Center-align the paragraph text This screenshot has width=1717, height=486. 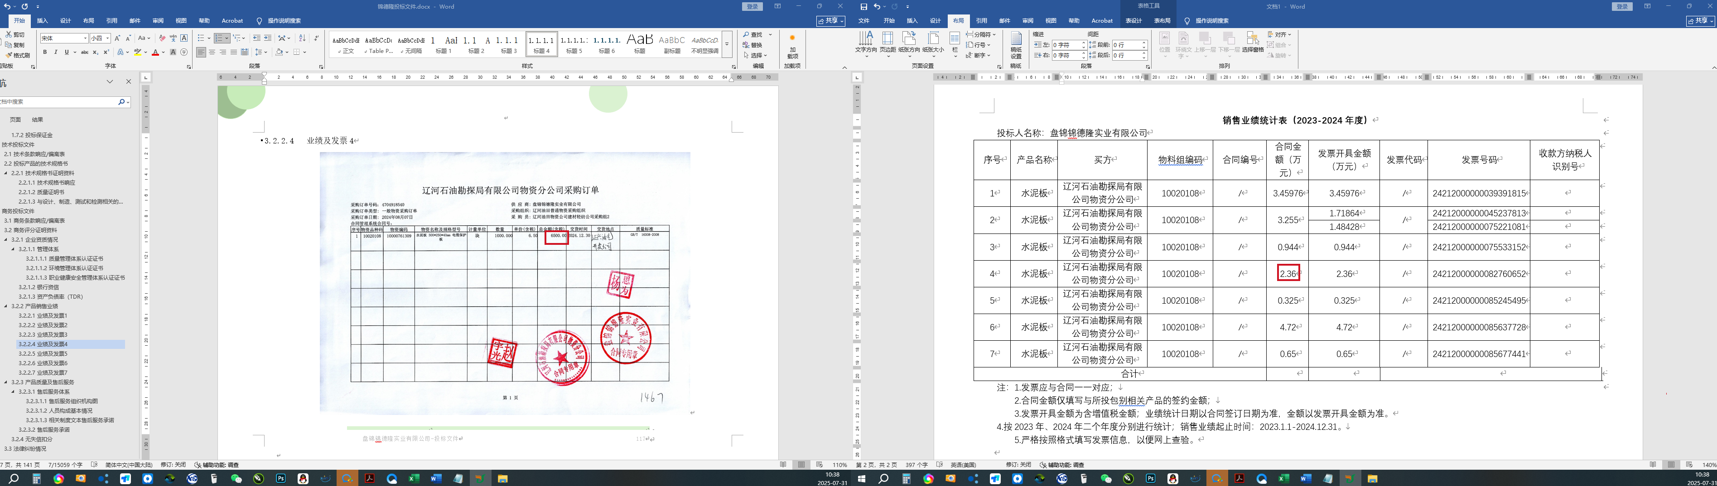pos(212,52)
